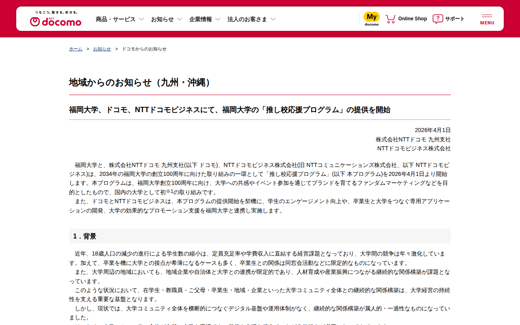Click the paragraph starting 近年、18歳人口の減少

[x=260, y=258]
